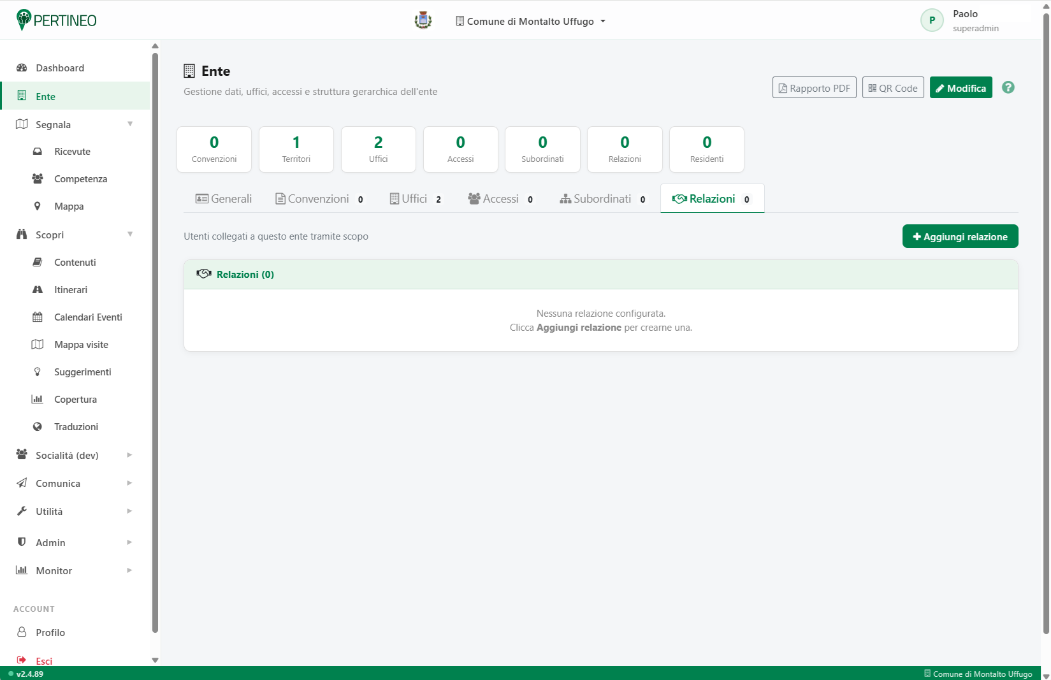Screen dimensions: 1051x680
Task: Click the Traduzioni globe icon
Action: tap(38, 426)
